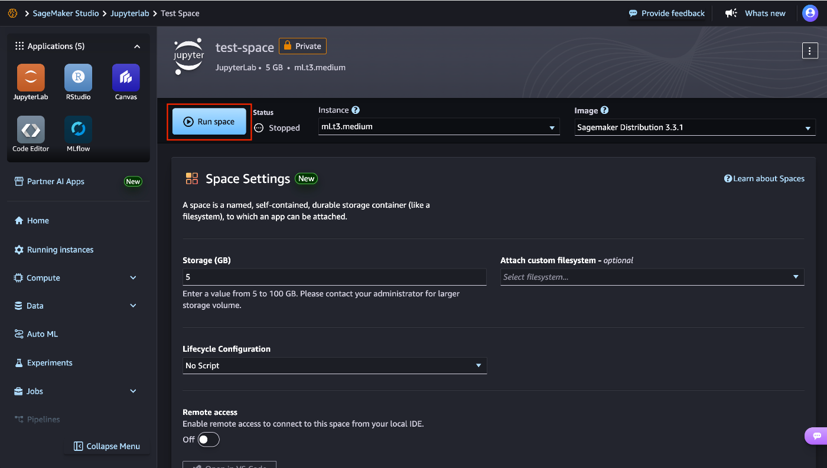Viewport: 827px width, 468px height.
Task: Open the Learn about Spaces link
Action: point(764,178)
